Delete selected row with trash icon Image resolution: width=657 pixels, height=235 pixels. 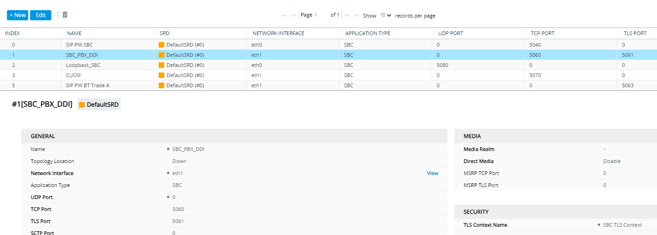(x=65, y=15)
